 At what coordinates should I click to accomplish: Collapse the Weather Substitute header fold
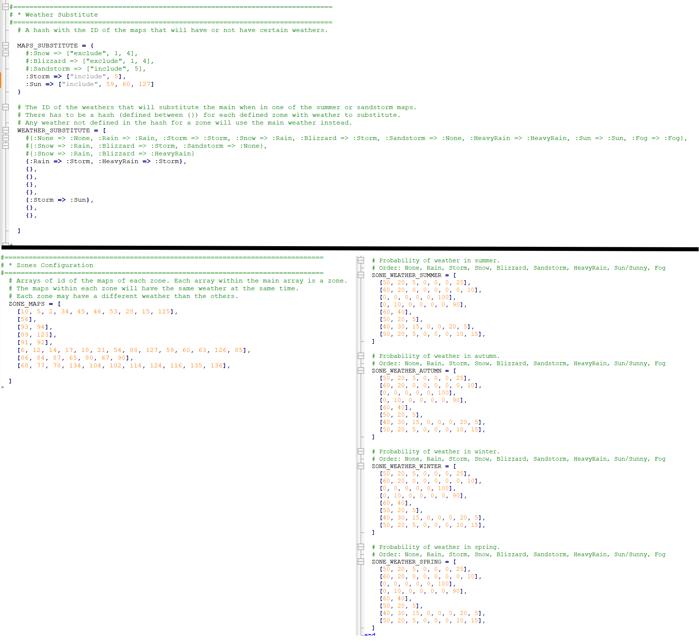(x=6, y=7)
